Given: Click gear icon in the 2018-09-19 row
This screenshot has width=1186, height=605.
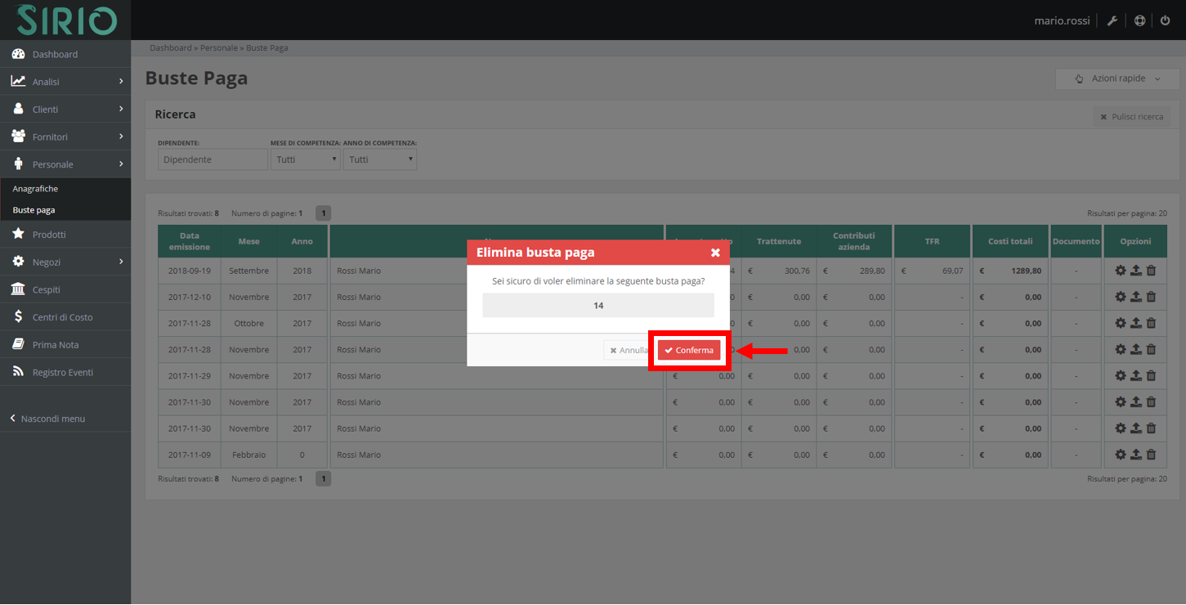Looking at the screenshot, I should [1121, 271].
